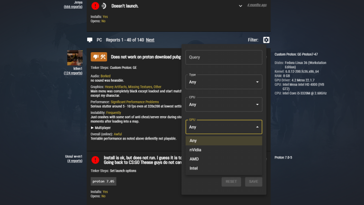The image size is (364, 205).
Task: Select Any in the GPU list
Action: [224, 140]
